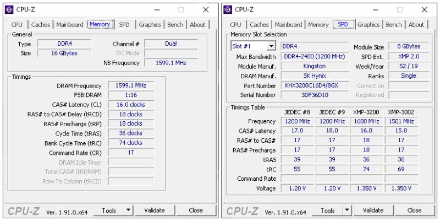
Task: Close left CPU-Z window with X
Action: (x=206, y=10)
